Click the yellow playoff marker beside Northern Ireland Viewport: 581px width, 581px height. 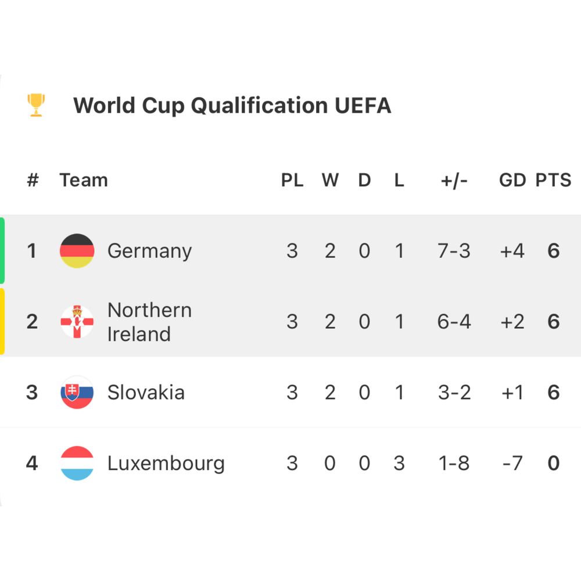(2, 322)
